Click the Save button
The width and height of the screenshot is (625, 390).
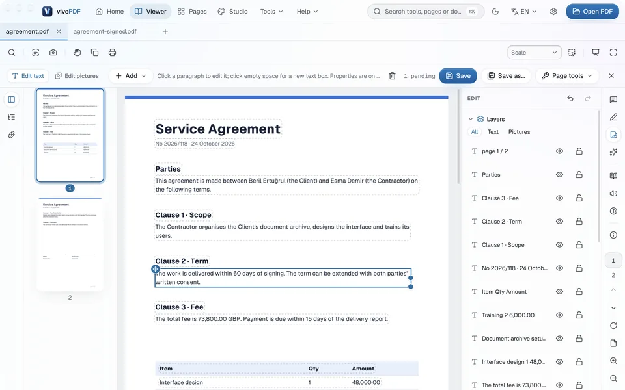458,75
